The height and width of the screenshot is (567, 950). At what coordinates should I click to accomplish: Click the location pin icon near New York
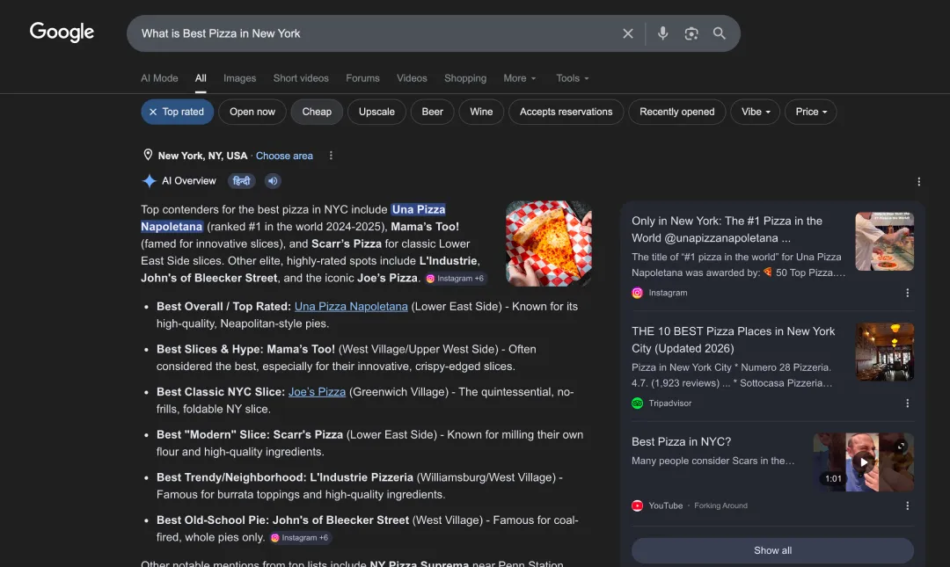[x=148, y=155]
